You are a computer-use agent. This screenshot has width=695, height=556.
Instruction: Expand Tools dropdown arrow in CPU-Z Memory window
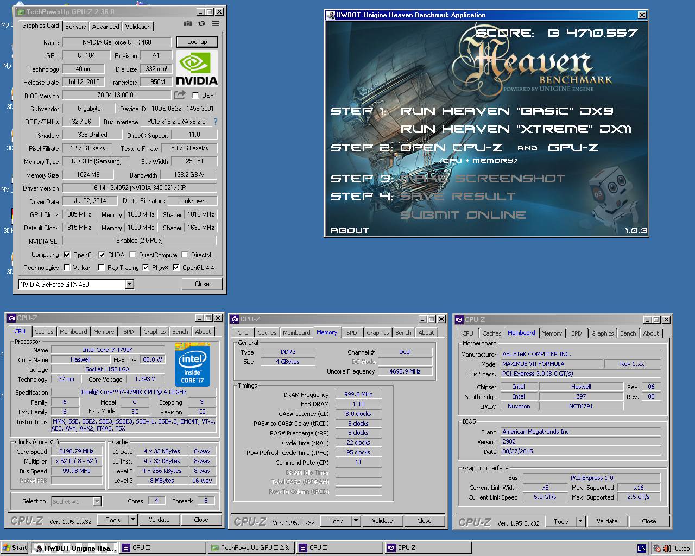(356, 521)
